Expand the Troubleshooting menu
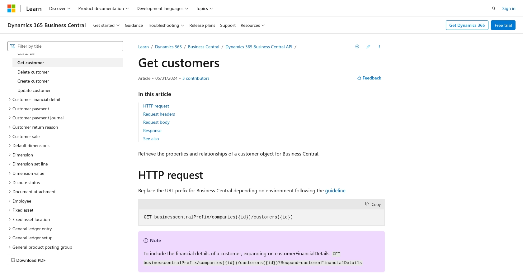Screen dimensions: 523x273 tap(166, 25)
